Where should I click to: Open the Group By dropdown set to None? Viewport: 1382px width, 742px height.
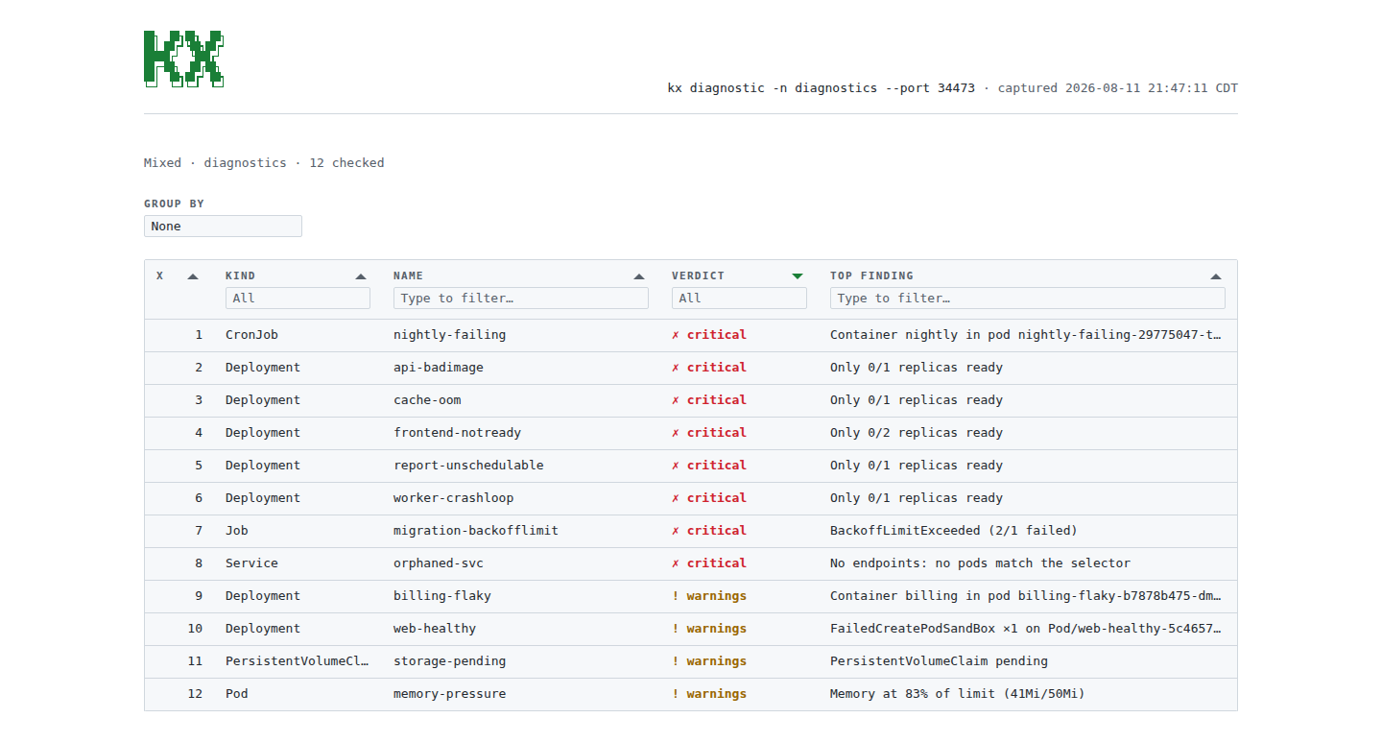coord(223,227)
